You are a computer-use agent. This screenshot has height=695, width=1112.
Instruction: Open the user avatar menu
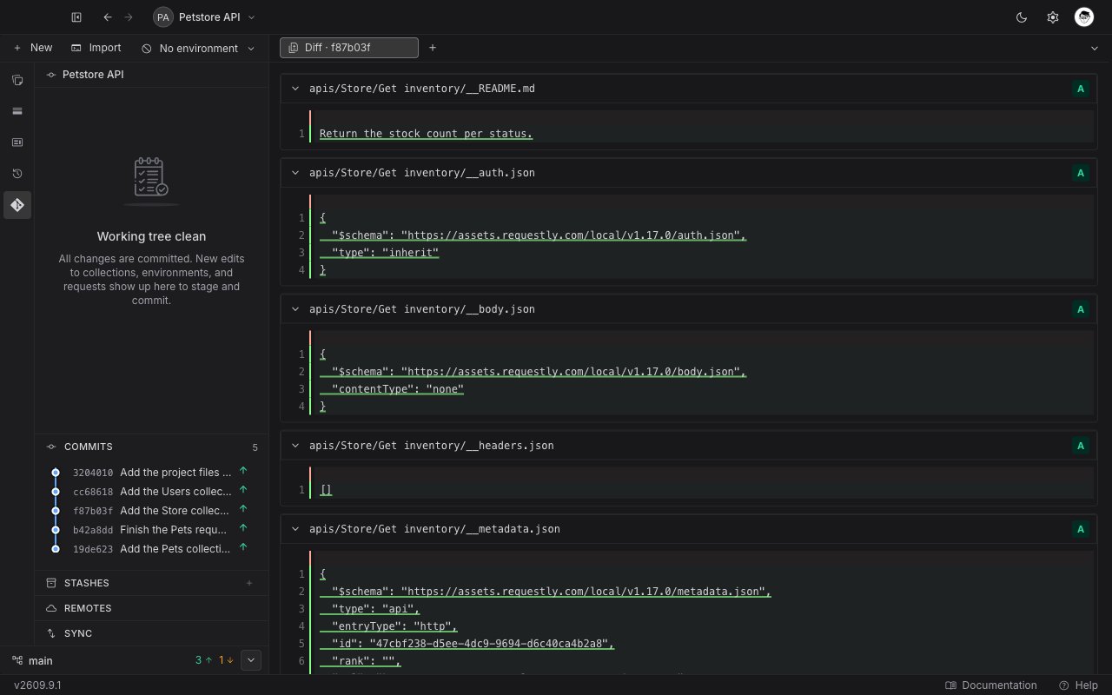click(x=1083, y=17)
